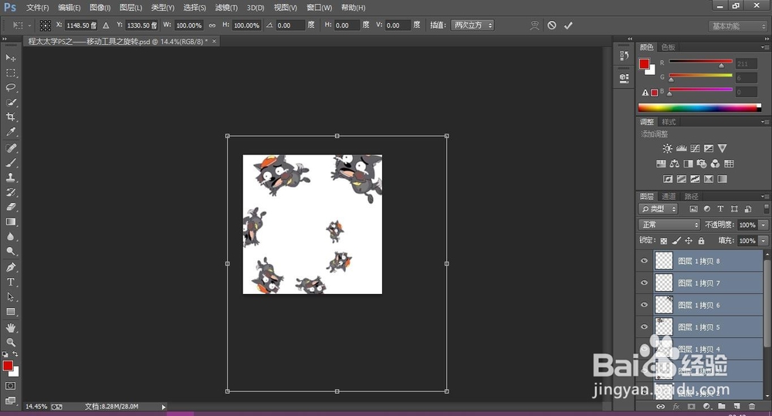Switch to the 样式 tab
The image size is (772, 416).
[668, 122]
